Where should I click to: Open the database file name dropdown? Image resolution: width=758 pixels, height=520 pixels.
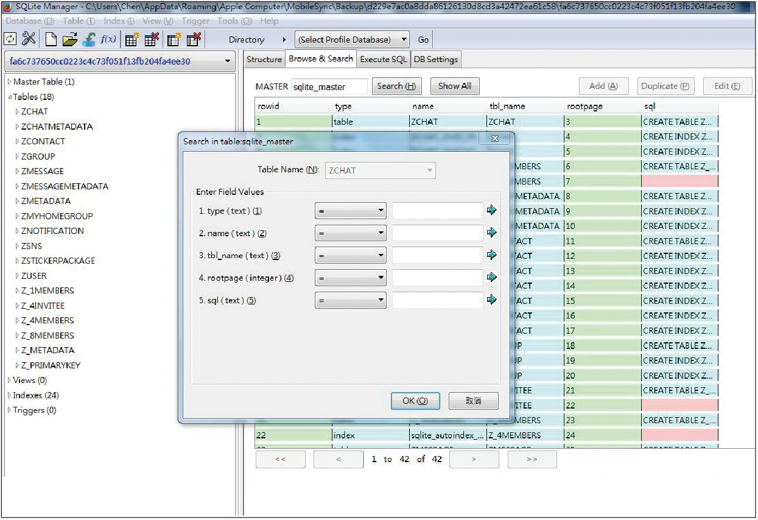click(x=119, y=61)
